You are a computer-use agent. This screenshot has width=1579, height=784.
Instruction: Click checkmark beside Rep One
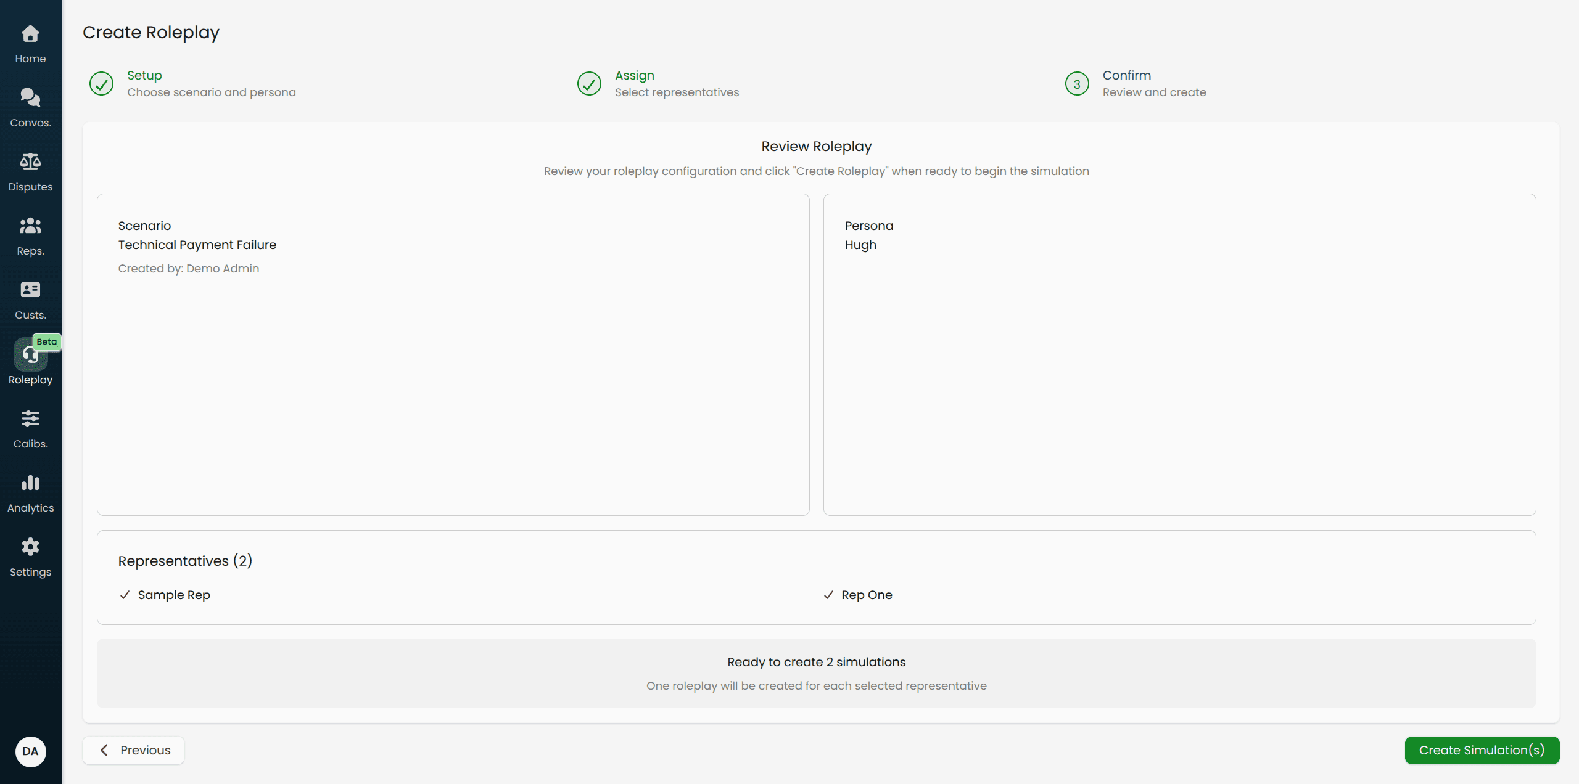coord(828,595)
